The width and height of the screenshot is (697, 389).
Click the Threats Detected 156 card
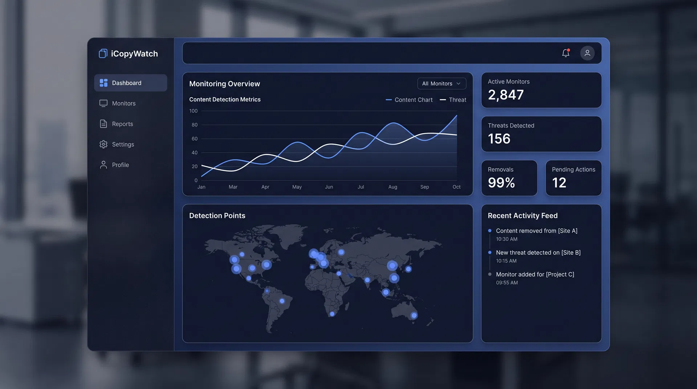(541, 134)
